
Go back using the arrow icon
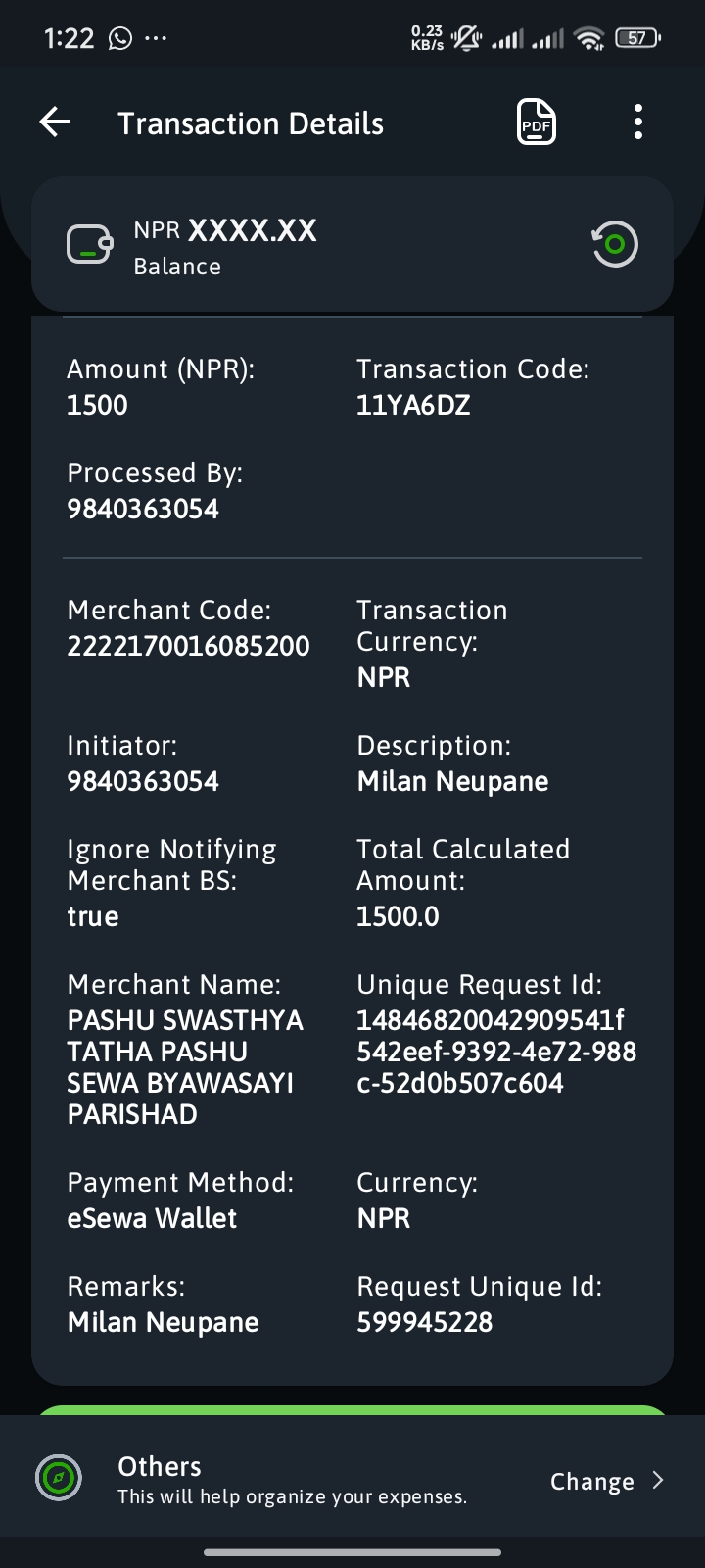click(x=56, y=122)
